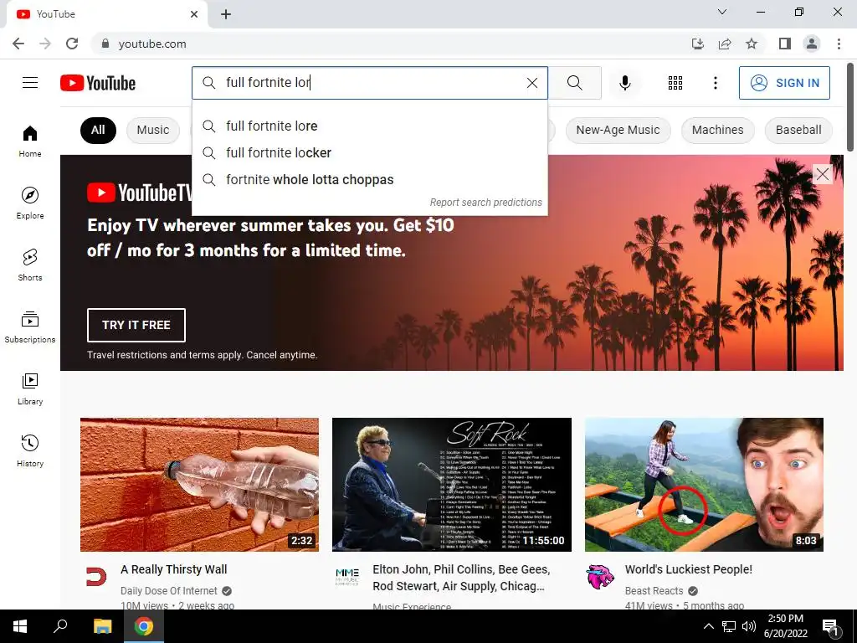This screenshot has width=857, height=643.
Task: Open the YouTube apps grid
Action: point(675,83)
